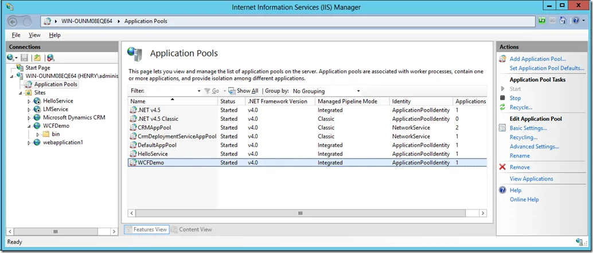Click the Back navigation arrow
Image resolution: width=593 pixels, height=253 pixels.
pyautogui.click(x=13, y=21)
